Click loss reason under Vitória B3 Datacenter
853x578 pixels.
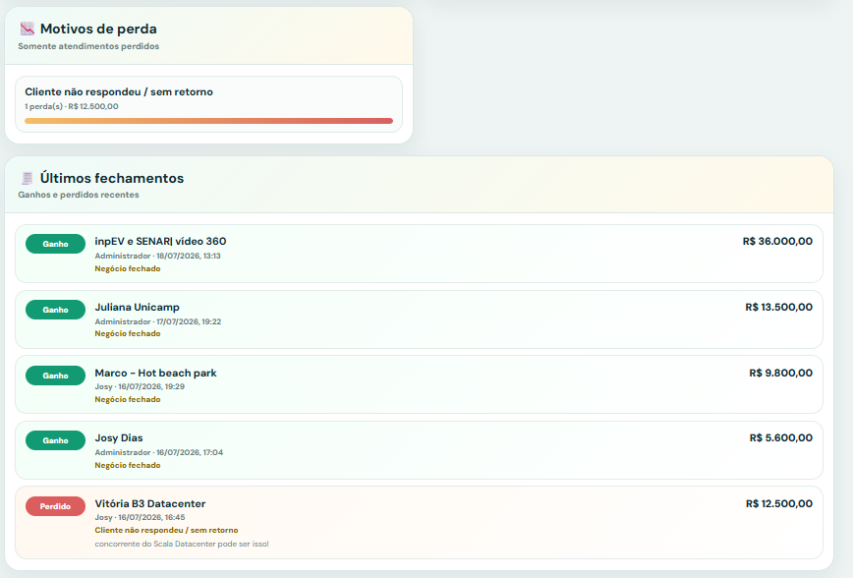[166, 530]
